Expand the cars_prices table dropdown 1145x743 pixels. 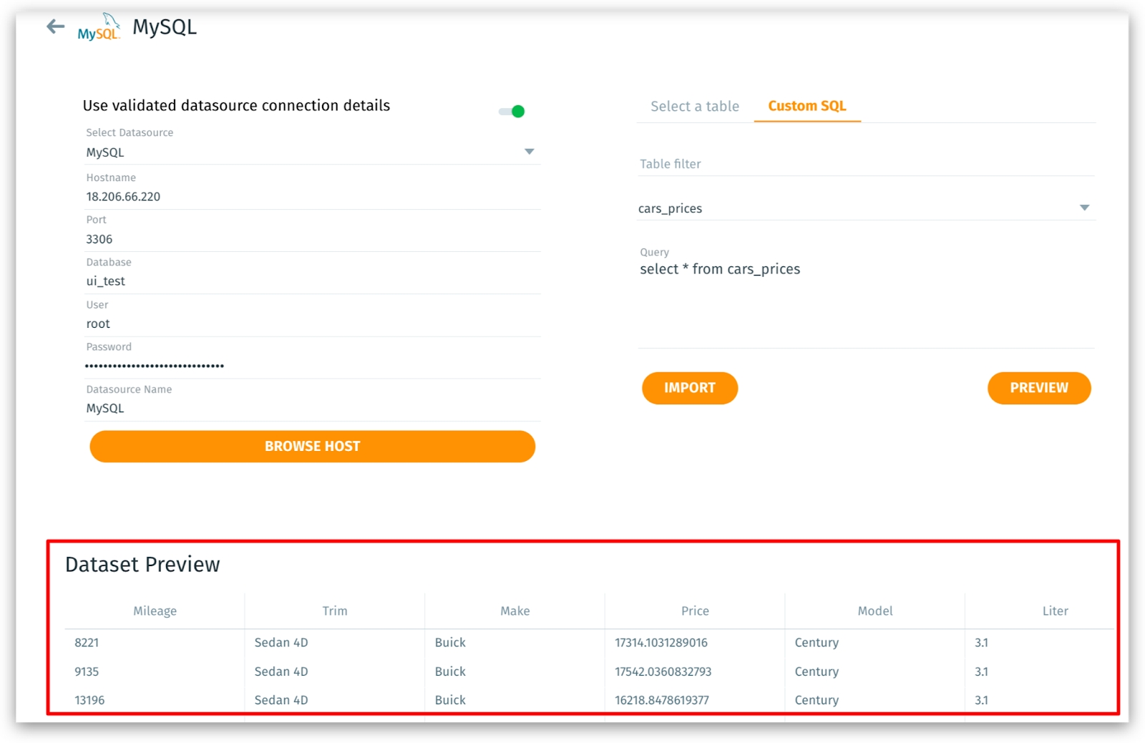(1083, 208)
